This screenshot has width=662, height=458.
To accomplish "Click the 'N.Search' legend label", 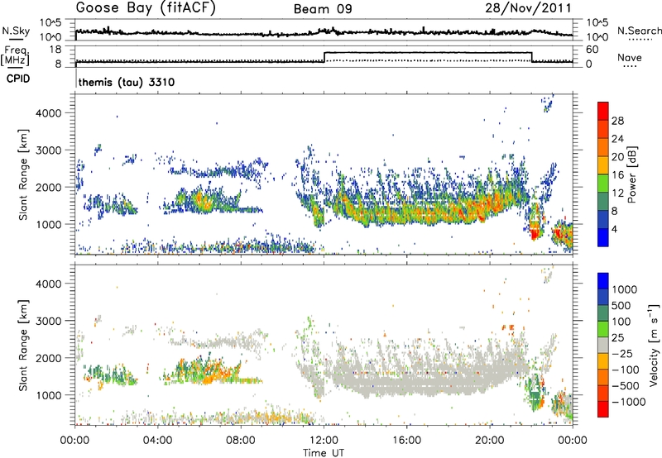I will [x=639, y=31].
